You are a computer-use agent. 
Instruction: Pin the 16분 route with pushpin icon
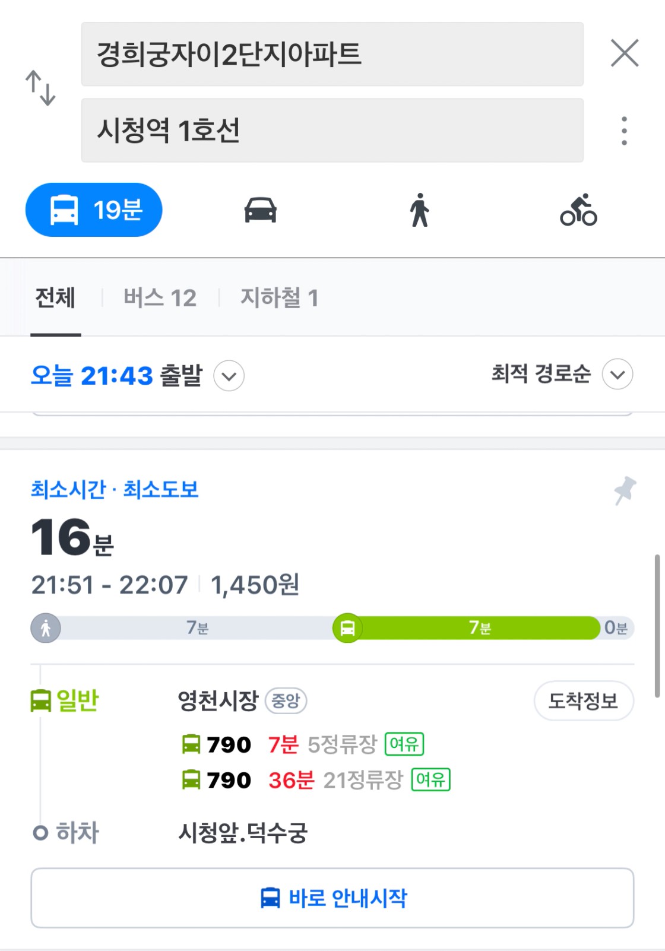[625, 490]
